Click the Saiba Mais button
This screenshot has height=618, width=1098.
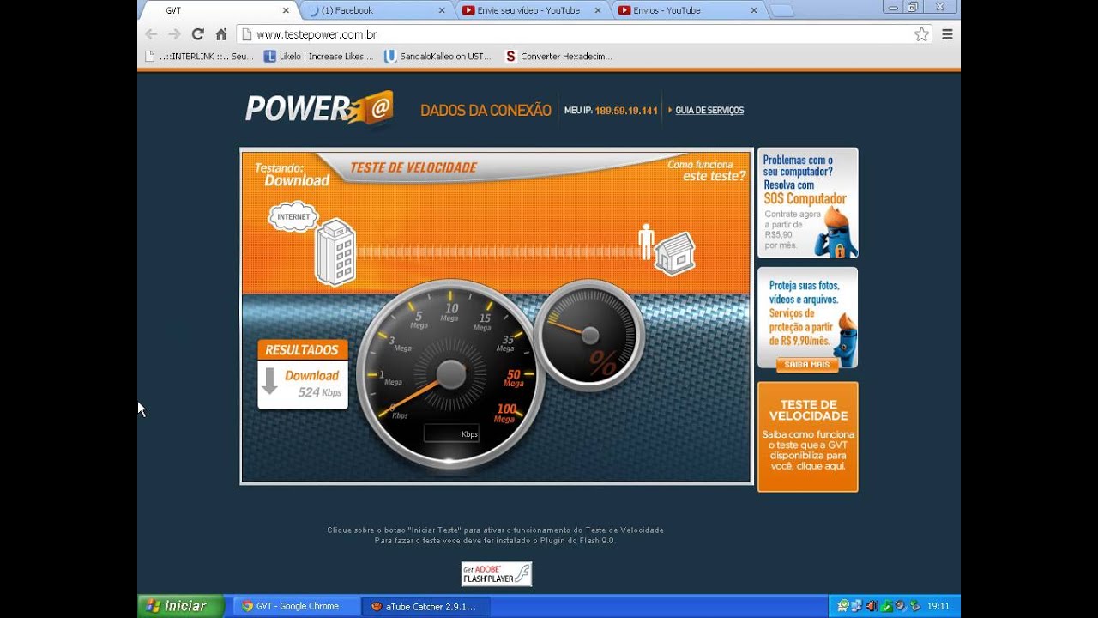coord(807,365)
